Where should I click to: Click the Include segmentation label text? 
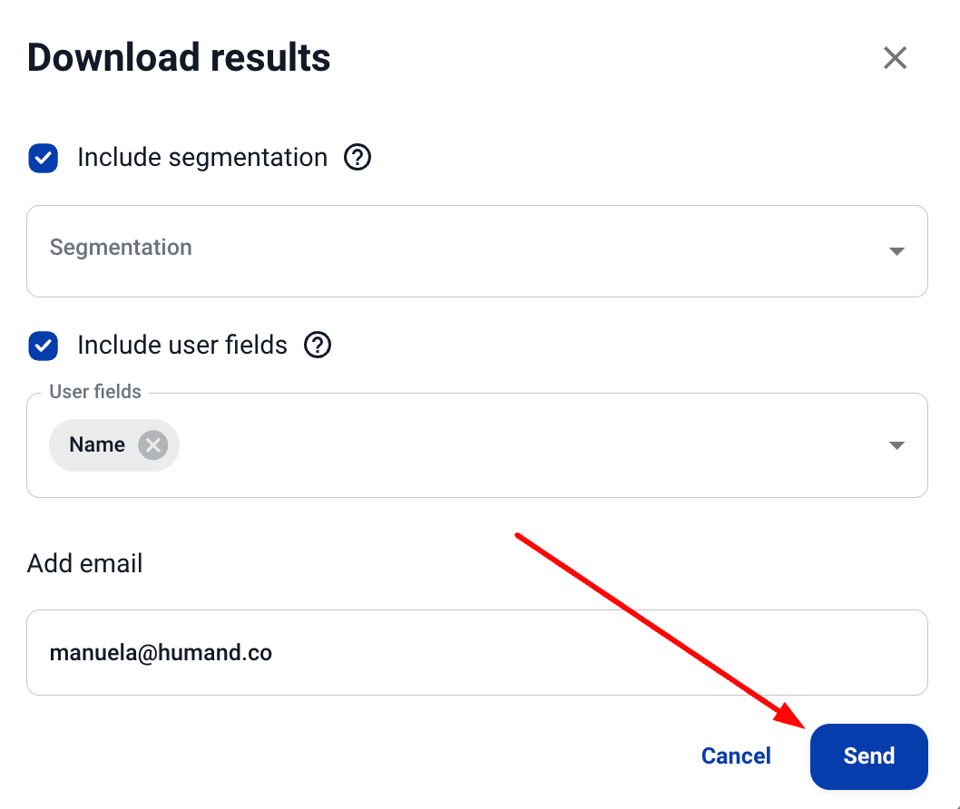202,158
